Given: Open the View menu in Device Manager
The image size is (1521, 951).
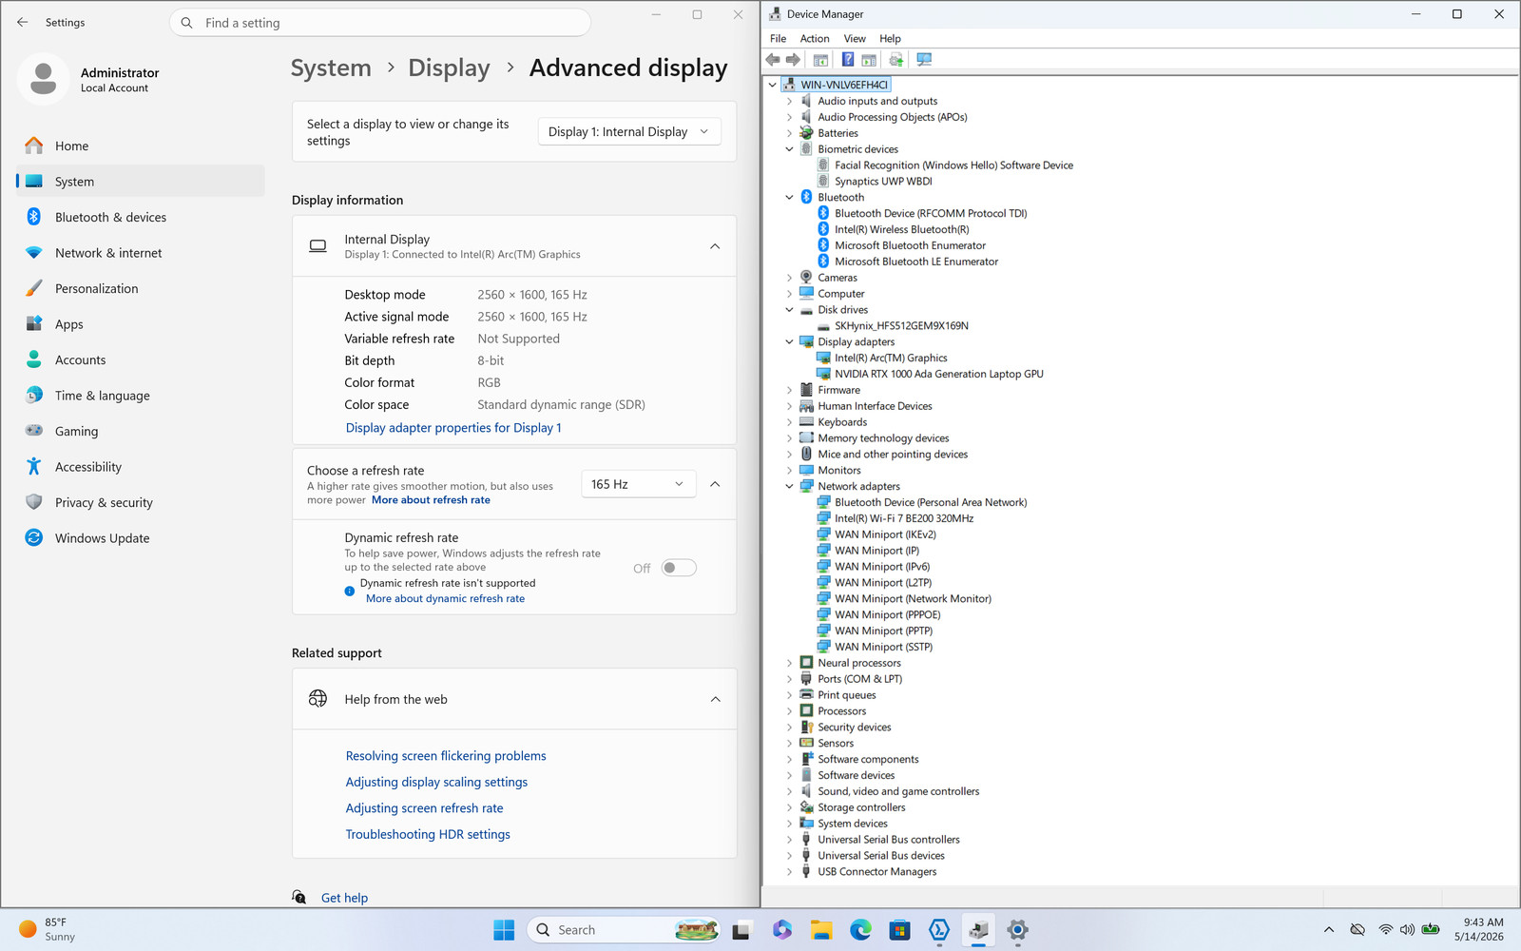Looking at the screenshot, I should coord(855,39).
